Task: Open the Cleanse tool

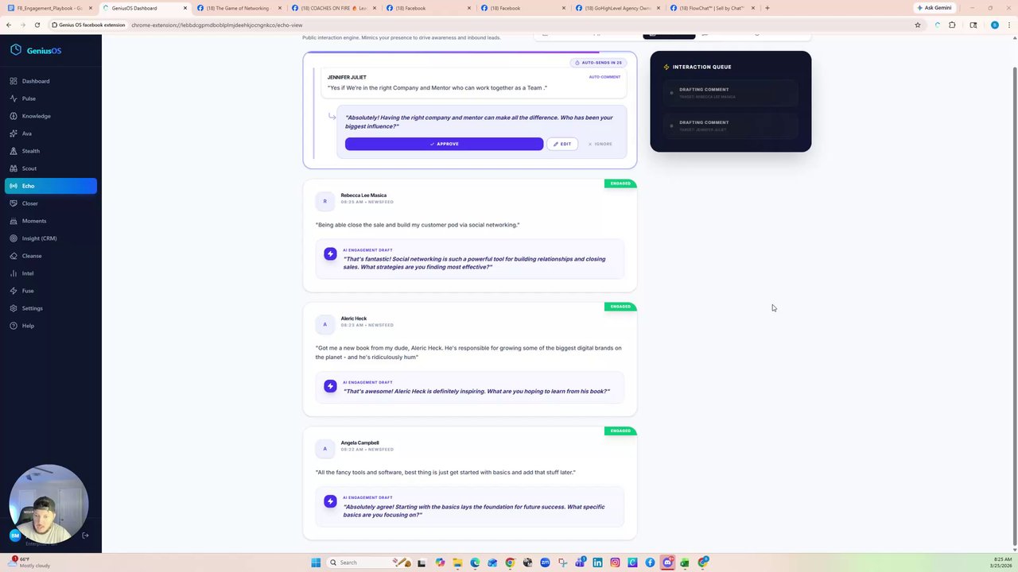Action: 51,256
